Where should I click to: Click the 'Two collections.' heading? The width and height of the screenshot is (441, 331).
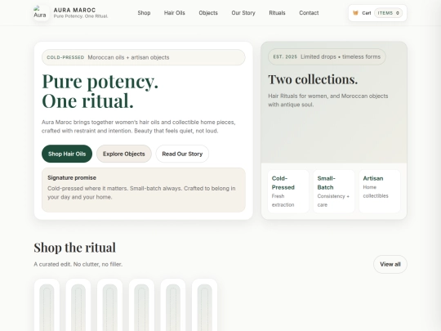point(313,79)
